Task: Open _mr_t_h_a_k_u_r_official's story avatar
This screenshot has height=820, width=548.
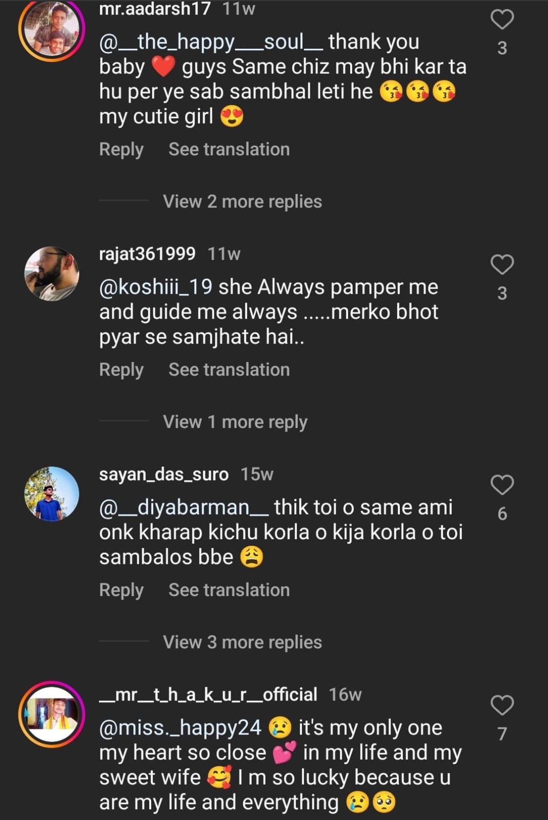Action: 52,714
